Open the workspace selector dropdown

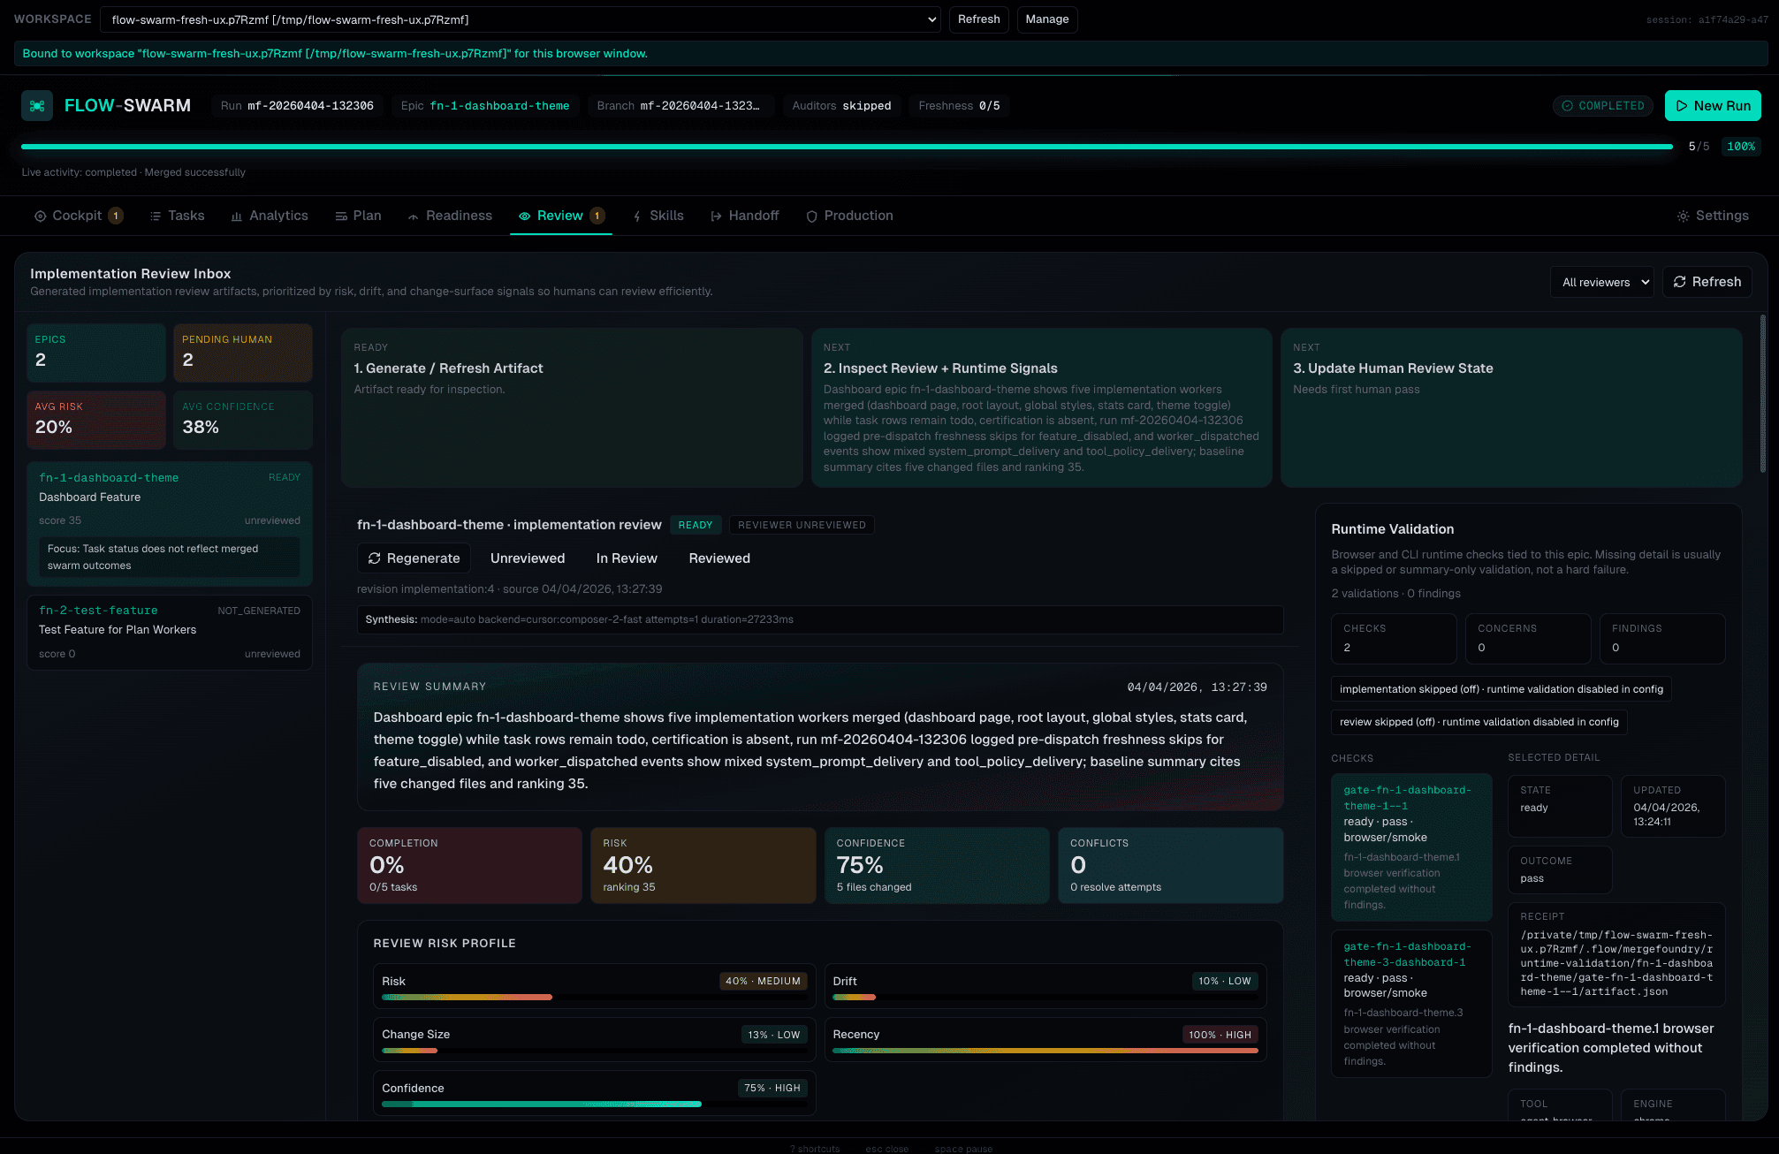pyautogui.click(x=521, y=19)
